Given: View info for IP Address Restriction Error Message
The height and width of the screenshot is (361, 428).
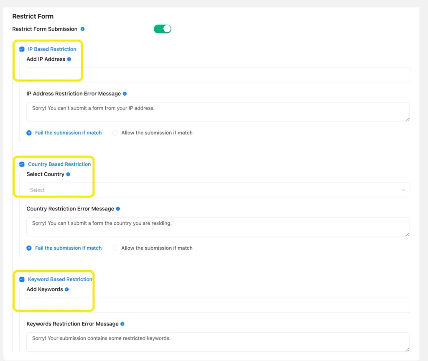Looking at the screenshot, I should [x=125, y=93].
